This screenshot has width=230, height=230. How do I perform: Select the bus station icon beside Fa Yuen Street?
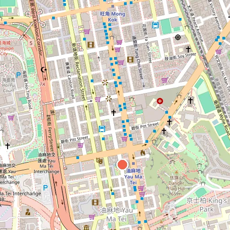[x=155, y=25]
